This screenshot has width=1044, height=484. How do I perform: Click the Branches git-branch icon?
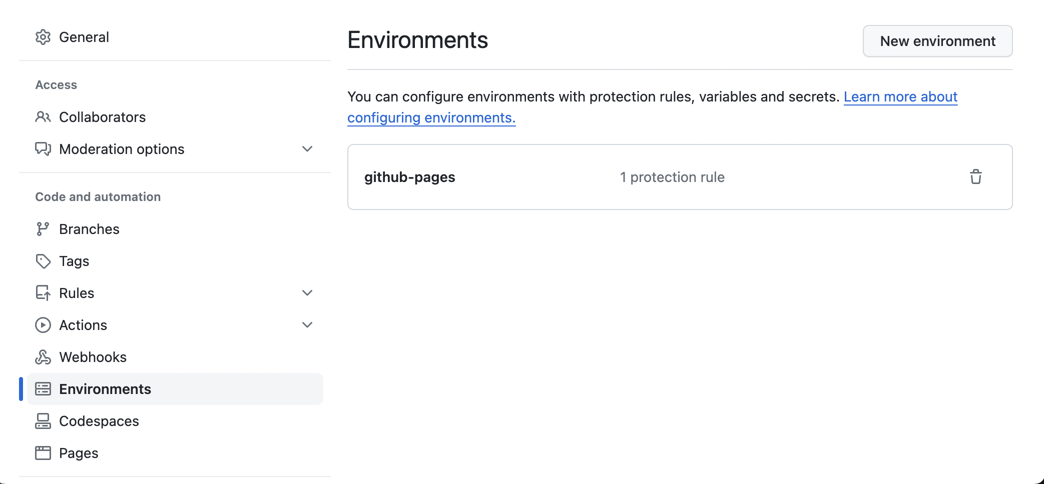(x=43, y=229)
